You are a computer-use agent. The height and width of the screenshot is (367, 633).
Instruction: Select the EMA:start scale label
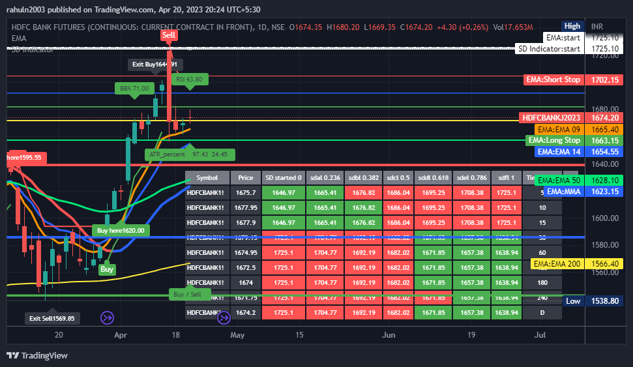tap(563, 38)
